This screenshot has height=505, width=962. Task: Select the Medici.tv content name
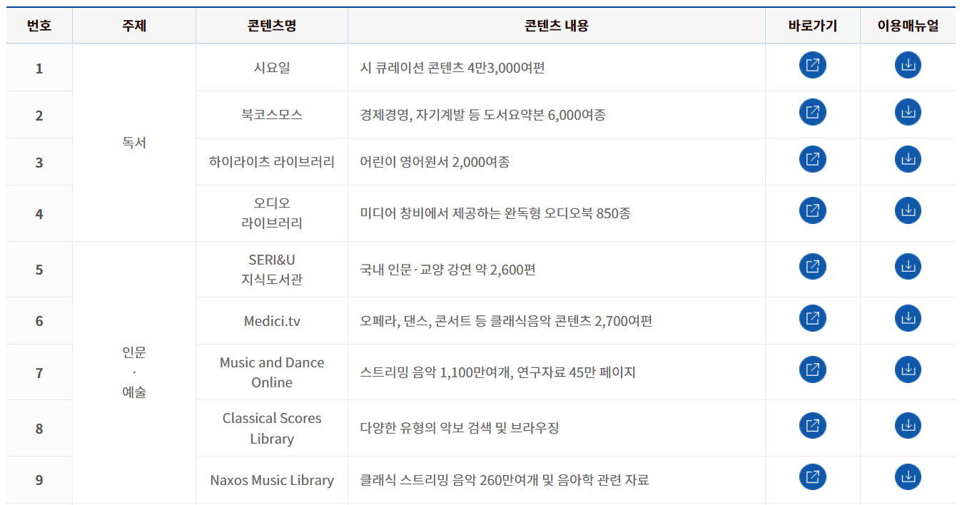pos(271,320)
